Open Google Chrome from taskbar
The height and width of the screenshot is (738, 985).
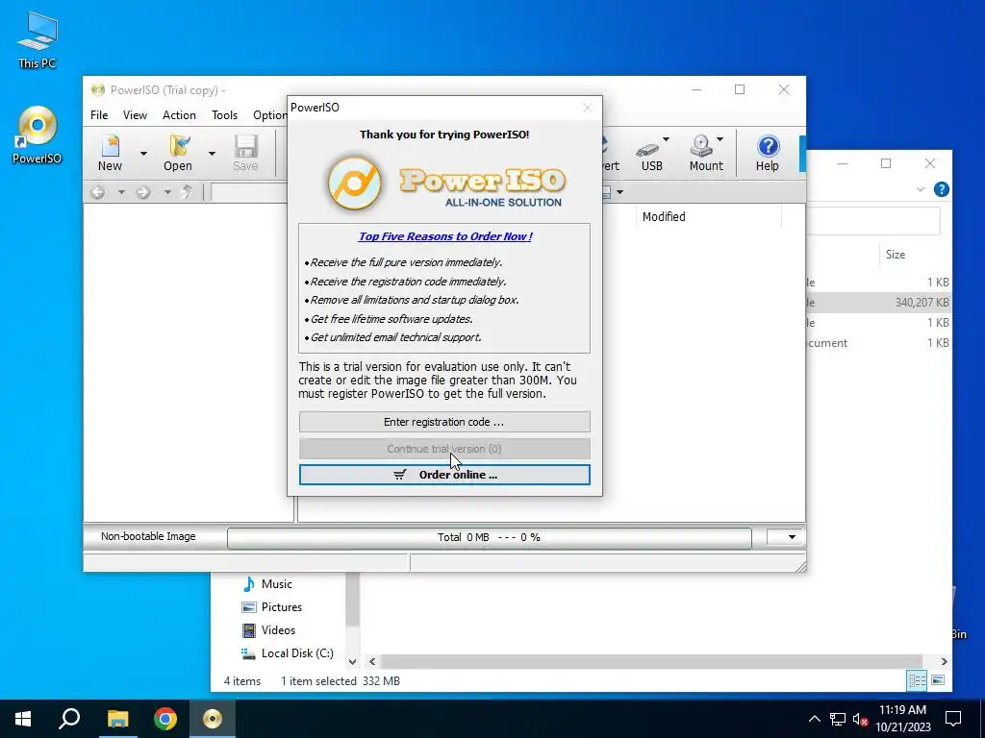pyautogui.click(x=165, y=719)
